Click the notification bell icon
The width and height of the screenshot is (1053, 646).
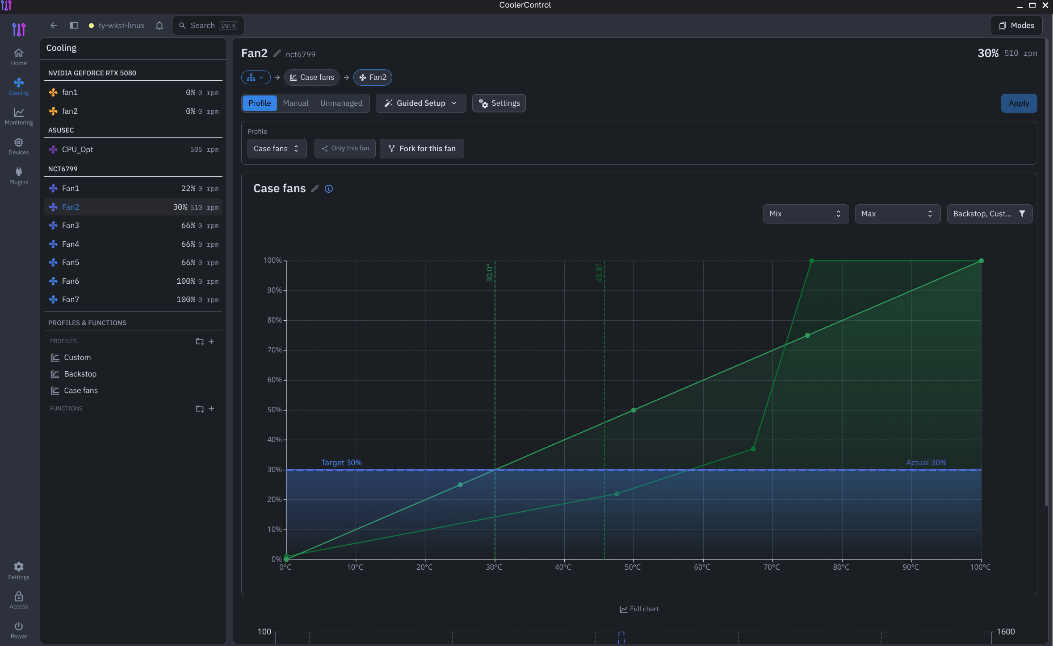[x=159, y=25]
